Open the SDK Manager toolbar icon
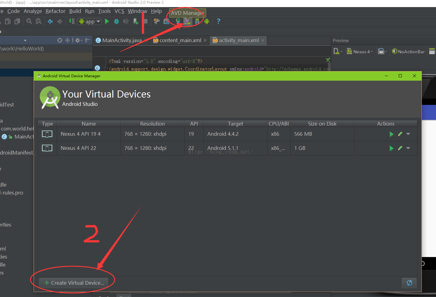The height and width of the screenshot is (297, 436). pos(197,21)
